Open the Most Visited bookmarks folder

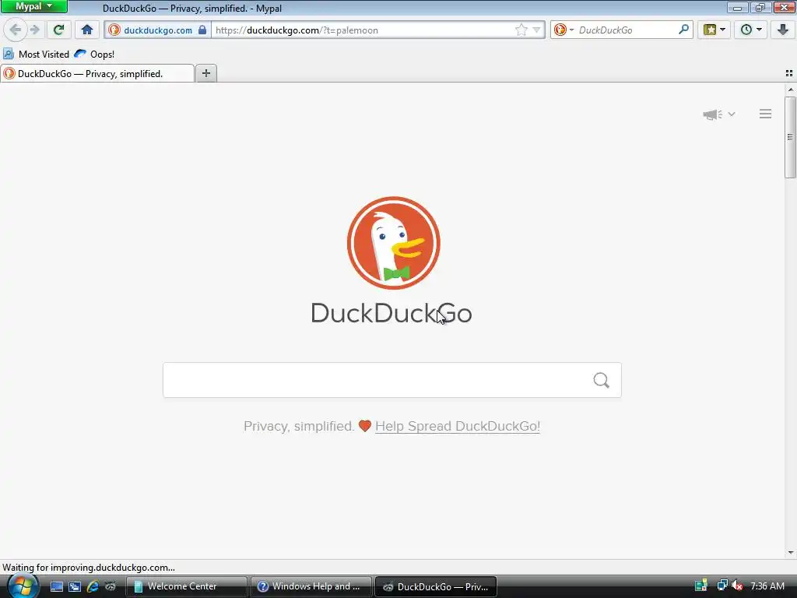click(x=36, y=54)
